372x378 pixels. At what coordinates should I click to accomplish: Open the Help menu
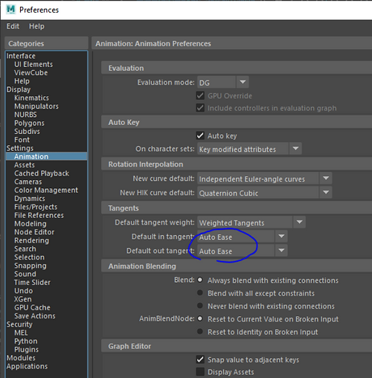tap(36, 26)
